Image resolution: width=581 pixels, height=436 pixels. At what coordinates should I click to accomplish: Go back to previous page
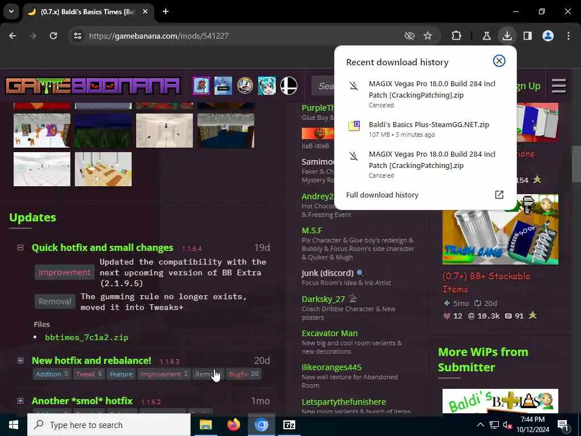(12, 36)
